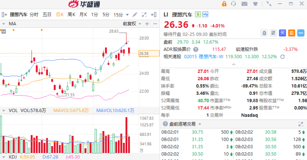Image resolution: width=307 pixels, height=160 pixels.
Task: Refresh the related Hong Kong stock quote
Action: 282,57
